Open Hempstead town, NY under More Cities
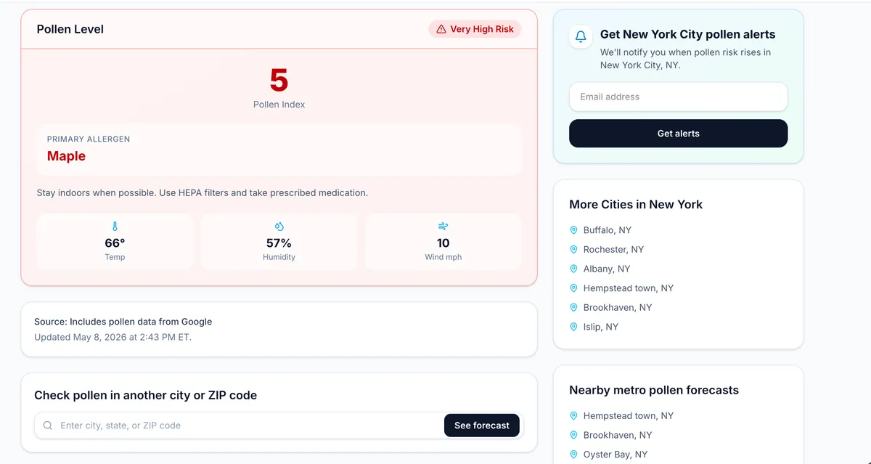The height and width of the screenshot is (464, 871). [x=629, y=288]
